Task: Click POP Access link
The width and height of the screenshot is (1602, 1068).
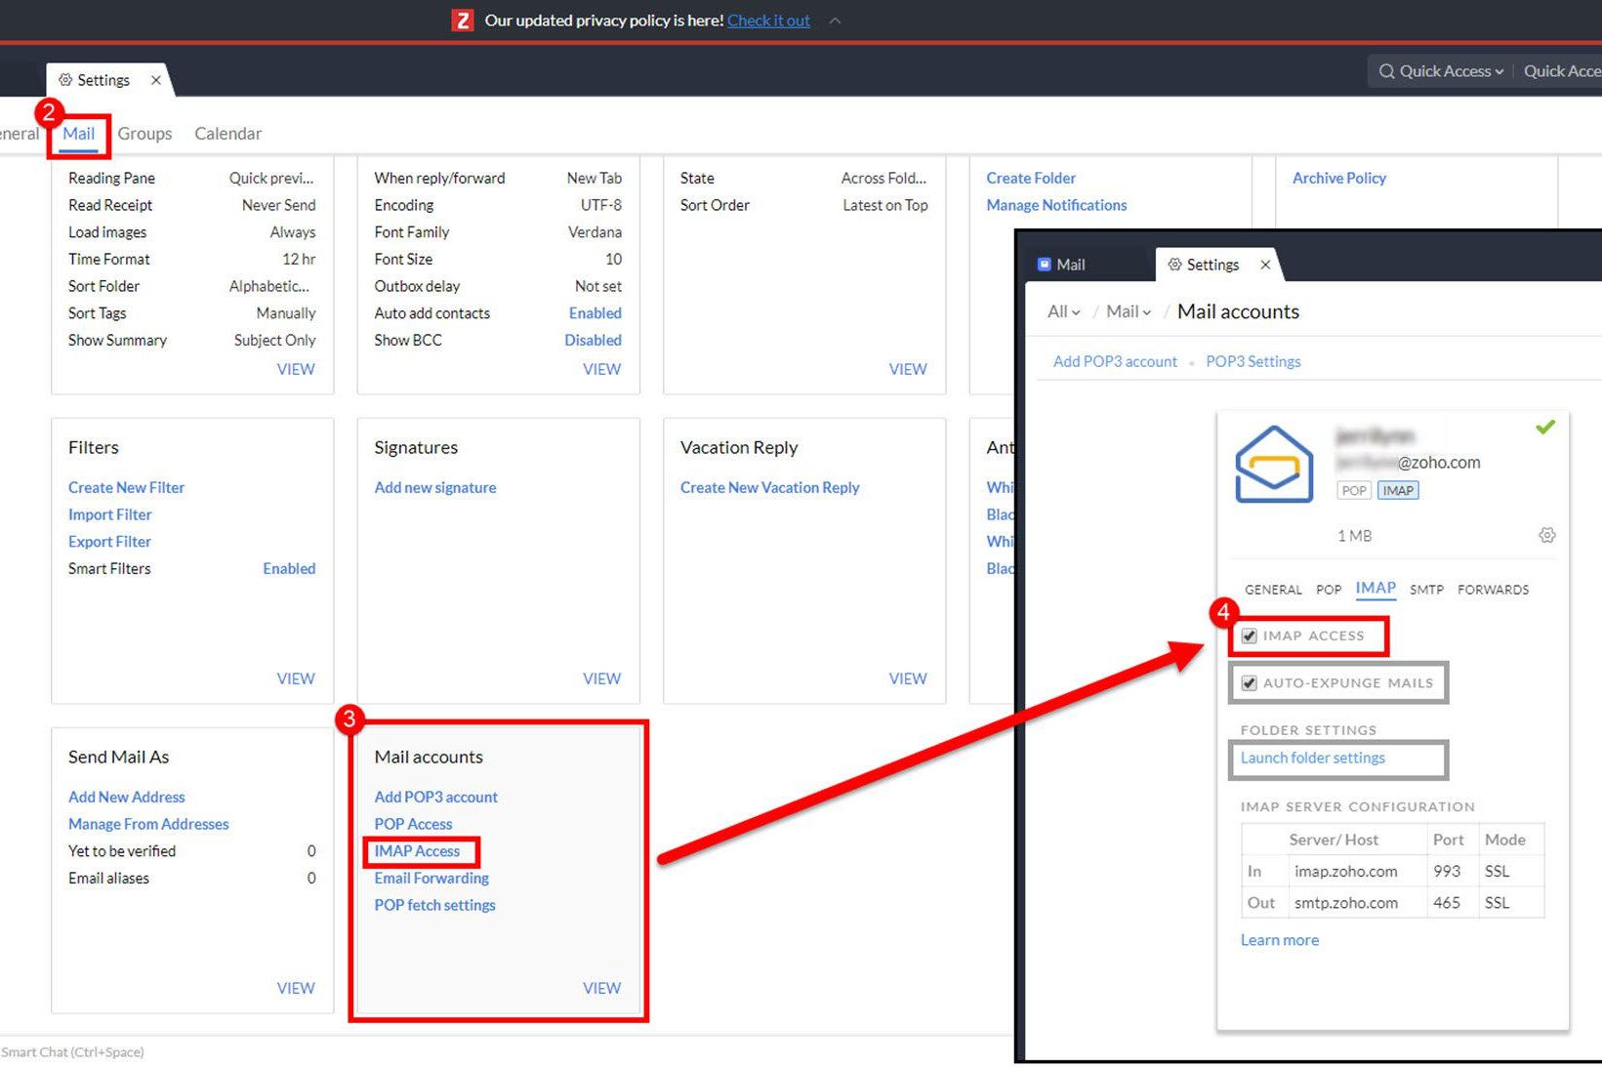Action: click(414, 824)
